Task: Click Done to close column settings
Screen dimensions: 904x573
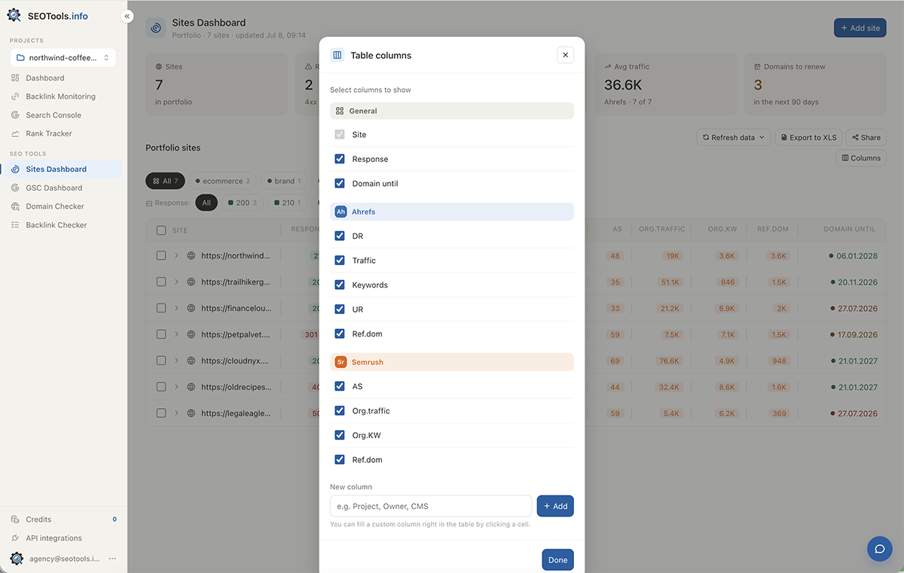Action: 557,560
